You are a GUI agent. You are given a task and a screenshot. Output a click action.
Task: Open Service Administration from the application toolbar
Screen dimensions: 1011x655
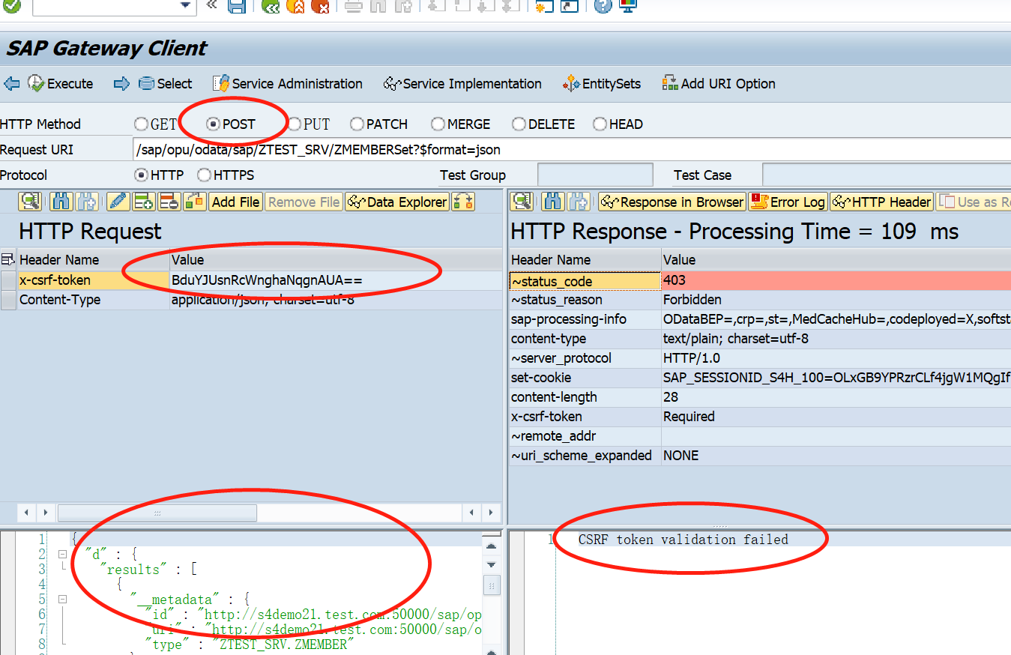pos(288,84)
